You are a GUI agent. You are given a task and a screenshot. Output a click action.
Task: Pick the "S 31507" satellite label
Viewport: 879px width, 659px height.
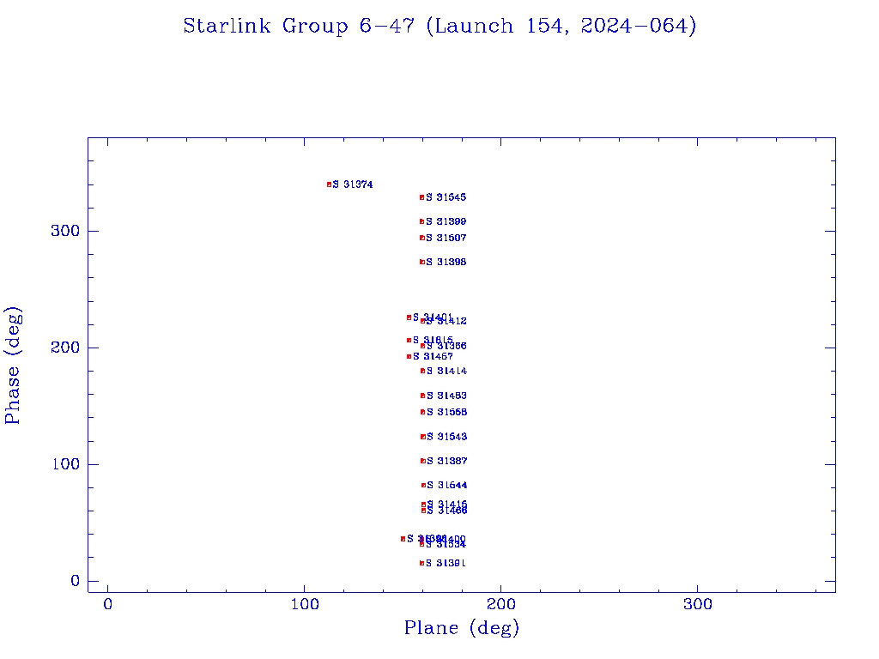pyautogui.click(x=446, y=238)
